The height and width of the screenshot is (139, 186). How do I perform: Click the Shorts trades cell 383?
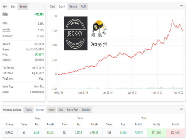[65, 133]
